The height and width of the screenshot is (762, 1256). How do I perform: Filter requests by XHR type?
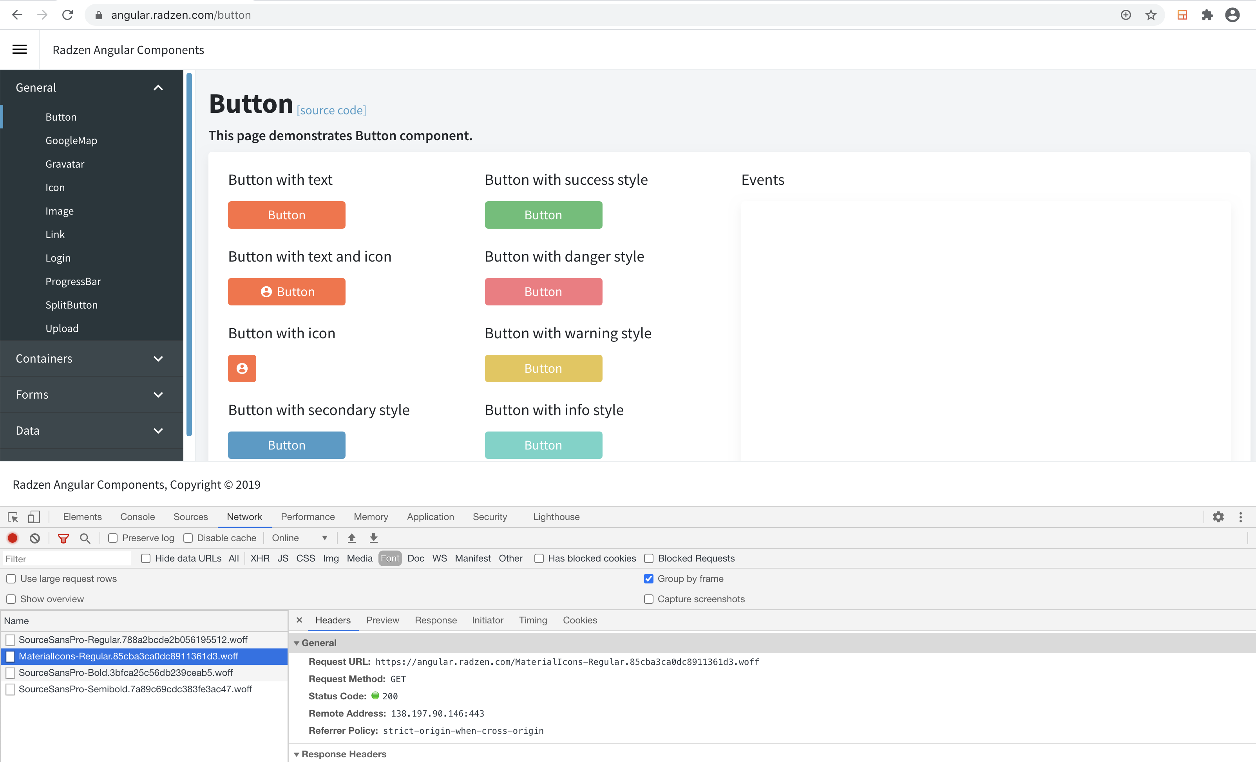pyautogui.click(x=260, y=558)
